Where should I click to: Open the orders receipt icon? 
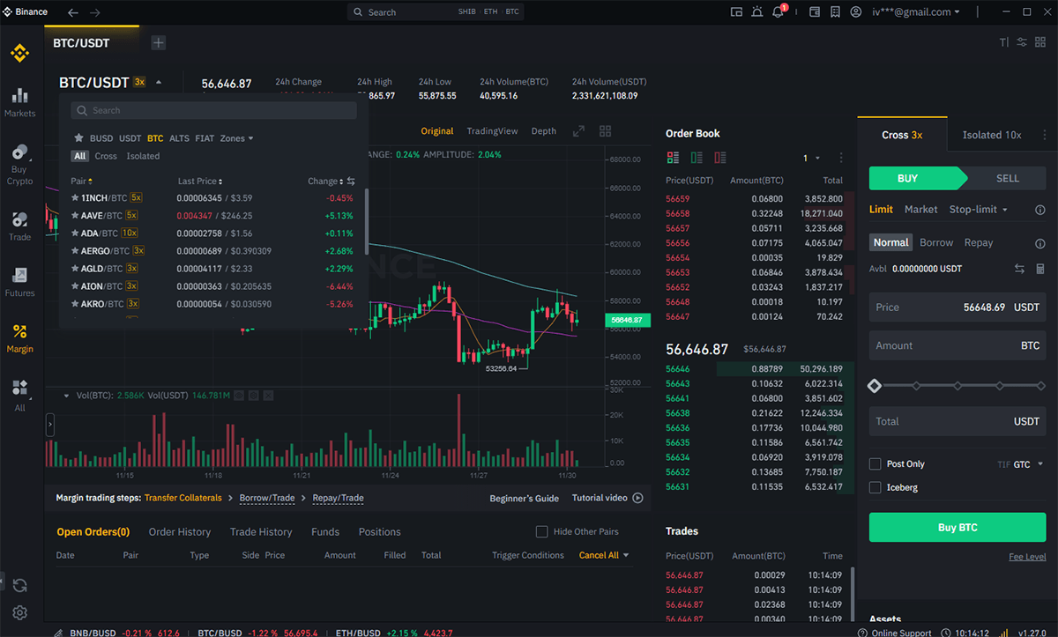(834, 12)
